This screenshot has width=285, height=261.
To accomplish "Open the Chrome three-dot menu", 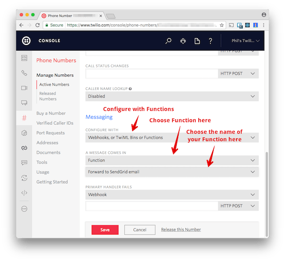I will tap(263, 25).
